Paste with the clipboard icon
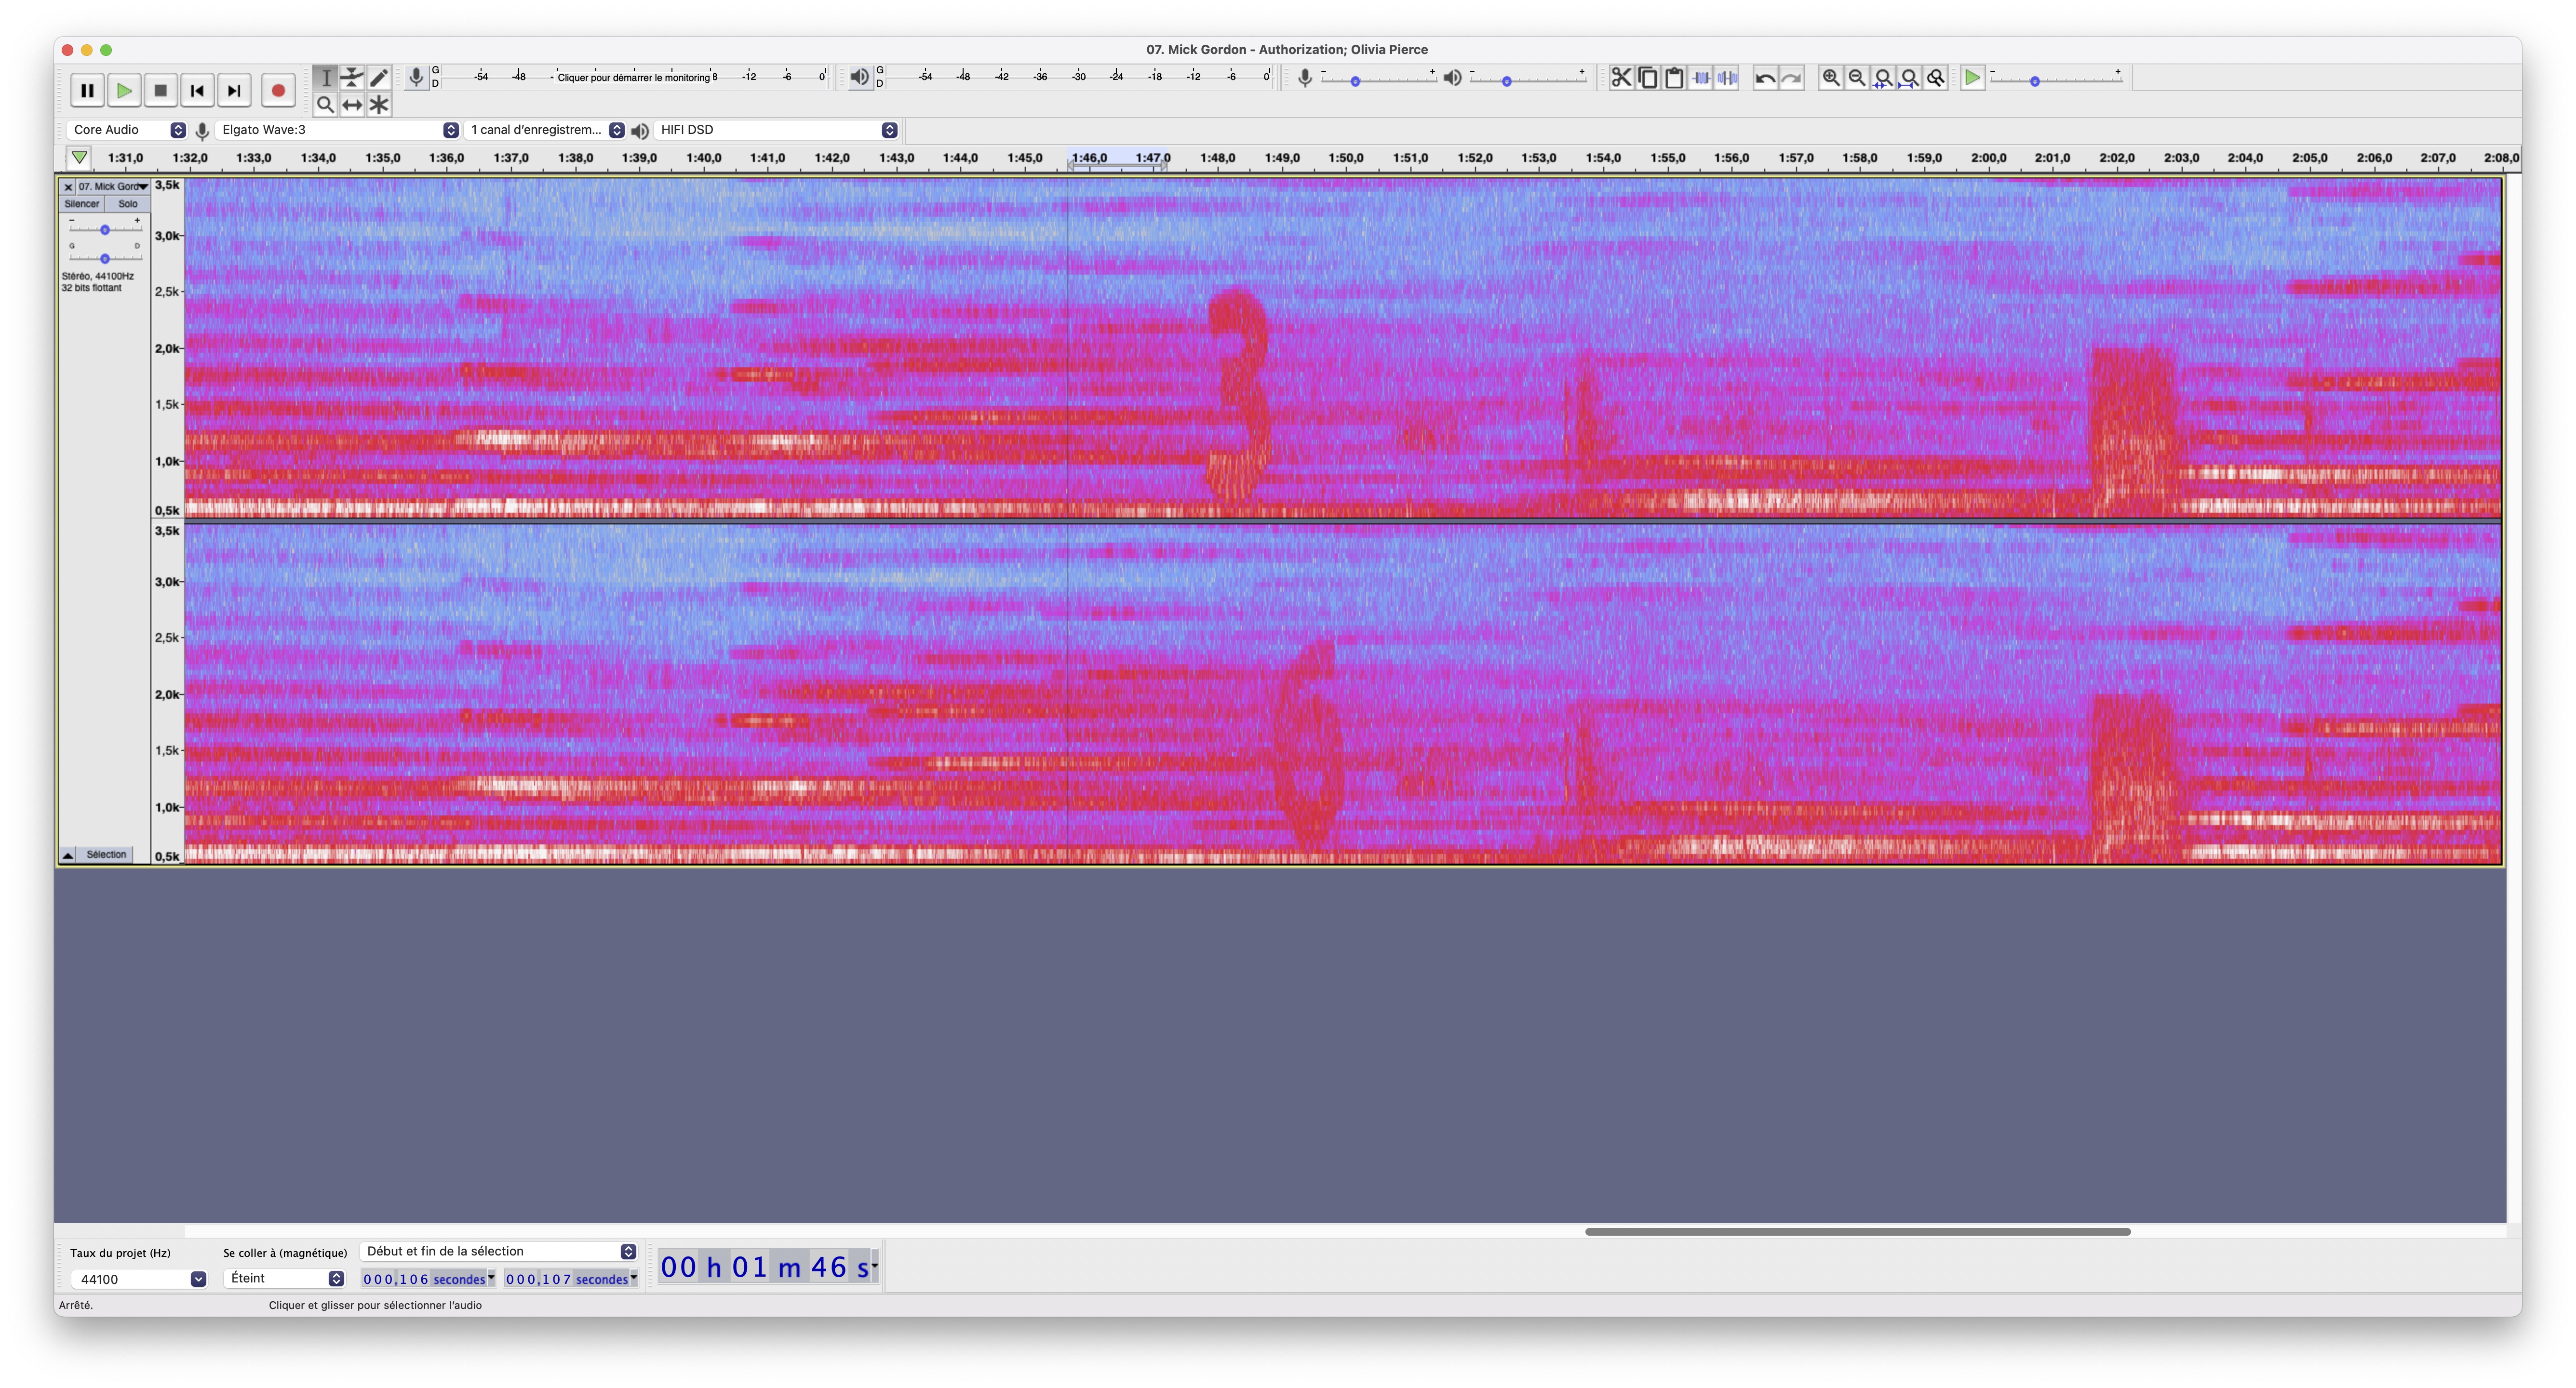 (1674, 77)
